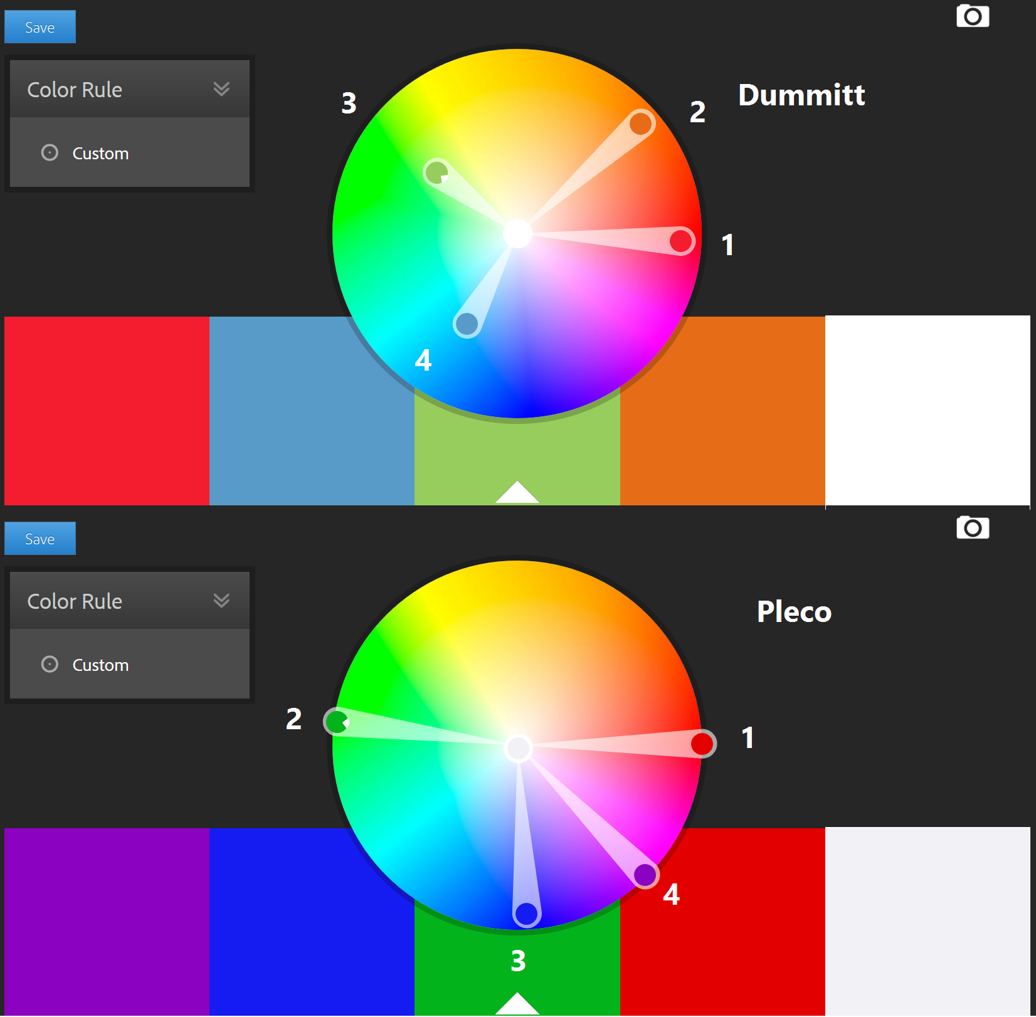The image size is (1036, 1017).
Task: Select the dark green handle on the Pleco wheel
Action: coord(337,722)
